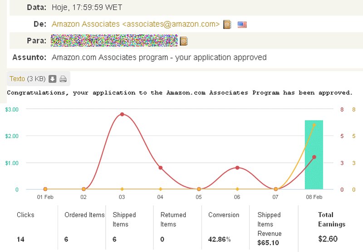Click the address book icon next to the Para recipient

pyautogui.click(x=184, y=41)
